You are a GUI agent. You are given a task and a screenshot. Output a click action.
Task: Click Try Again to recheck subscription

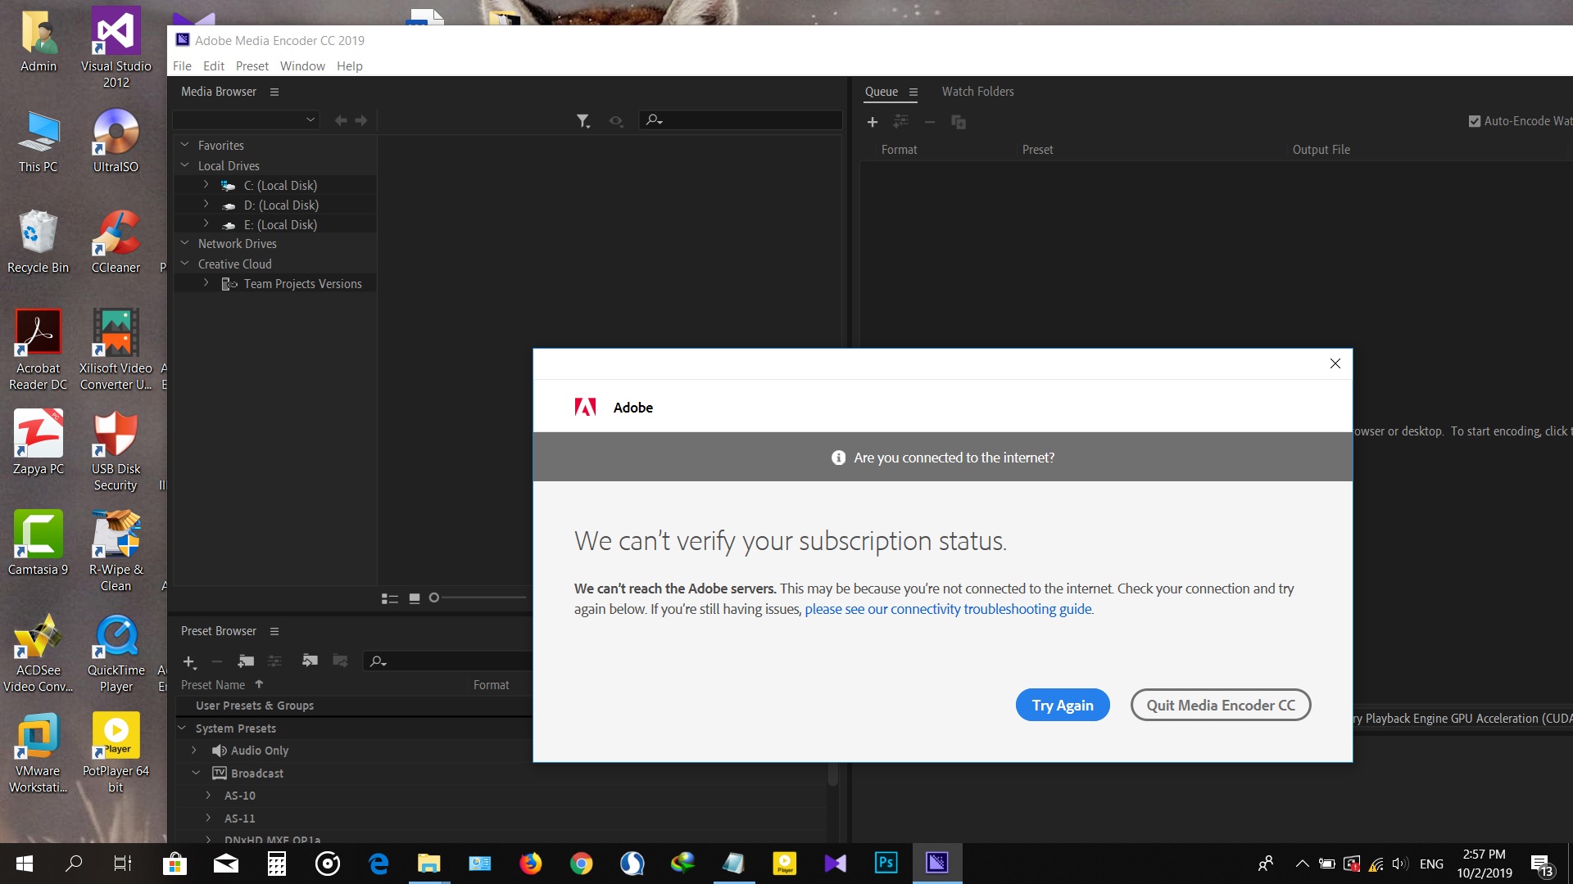point(1063,704)
